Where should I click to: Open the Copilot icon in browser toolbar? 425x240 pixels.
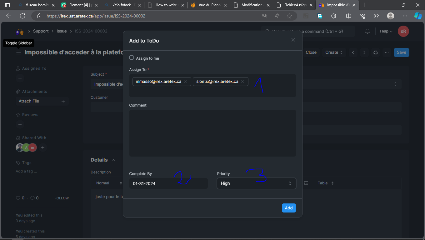tap(418, 16)
